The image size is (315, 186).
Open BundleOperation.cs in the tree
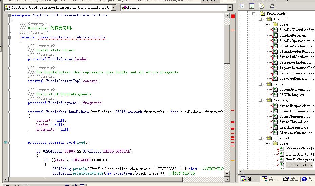tap(297, 41)
